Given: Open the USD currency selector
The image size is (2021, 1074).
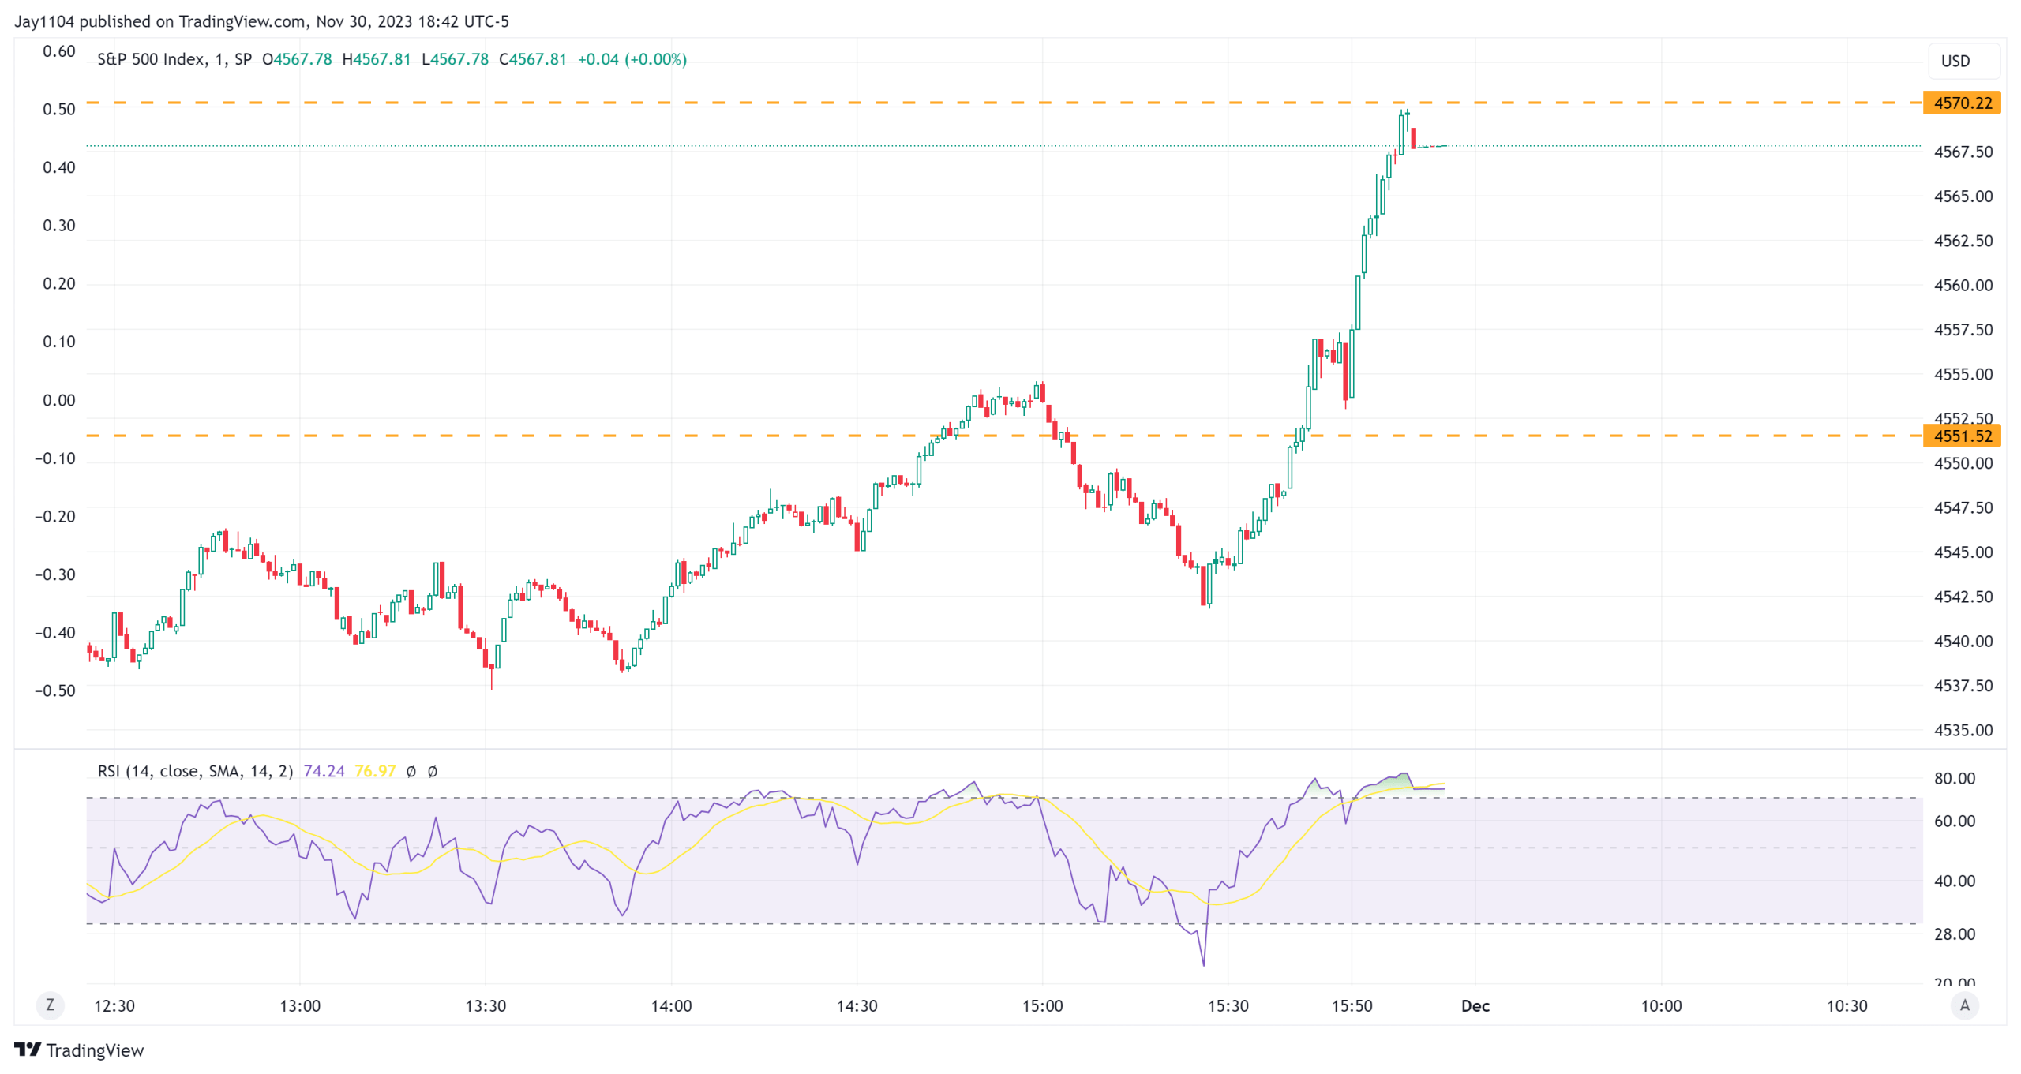Looking at the screenshot, I should pos(1963,61).
